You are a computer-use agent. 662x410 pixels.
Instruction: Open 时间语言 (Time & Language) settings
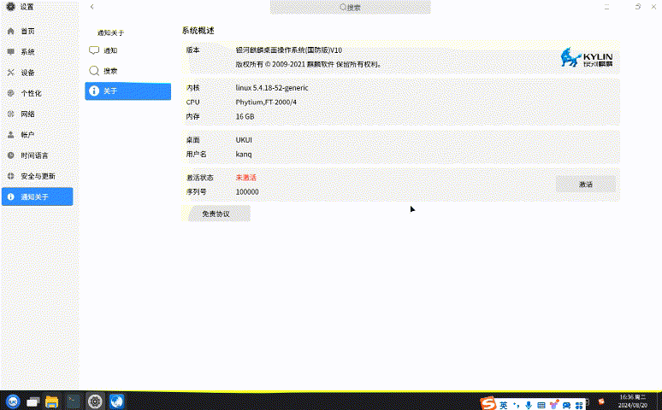tap(34, 155)
